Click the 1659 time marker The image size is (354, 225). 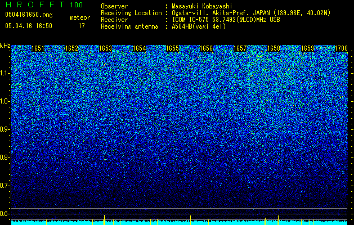[308, 48]
